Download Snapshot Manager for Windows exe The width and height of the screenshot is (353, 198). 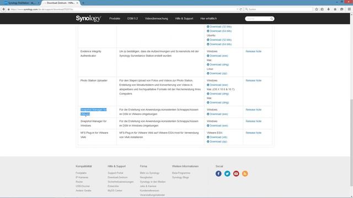click(x=217, y=125)
